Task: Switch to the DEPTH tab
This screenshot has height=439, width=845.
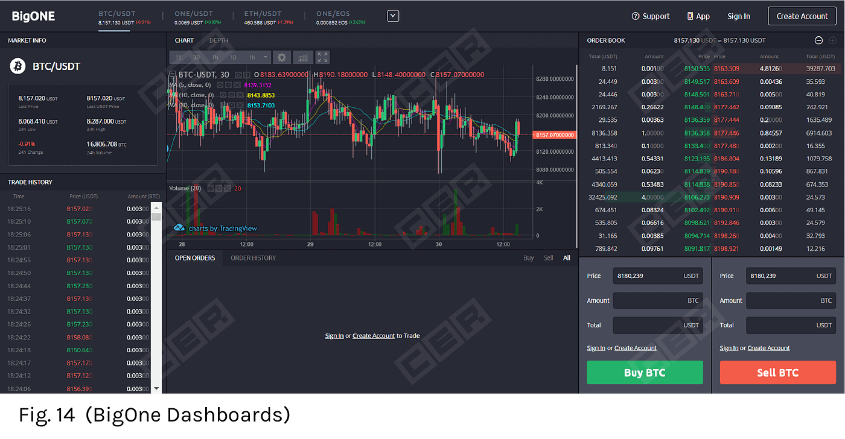Action: (x=219, y=40)
